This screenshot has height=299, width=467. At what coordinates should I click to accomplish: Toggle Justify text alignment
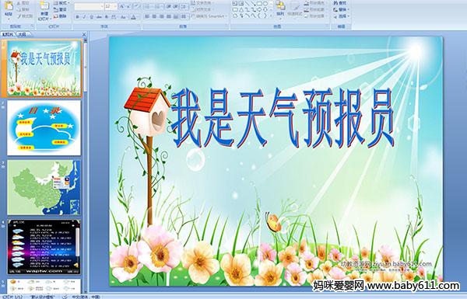(x=169, y=16)
